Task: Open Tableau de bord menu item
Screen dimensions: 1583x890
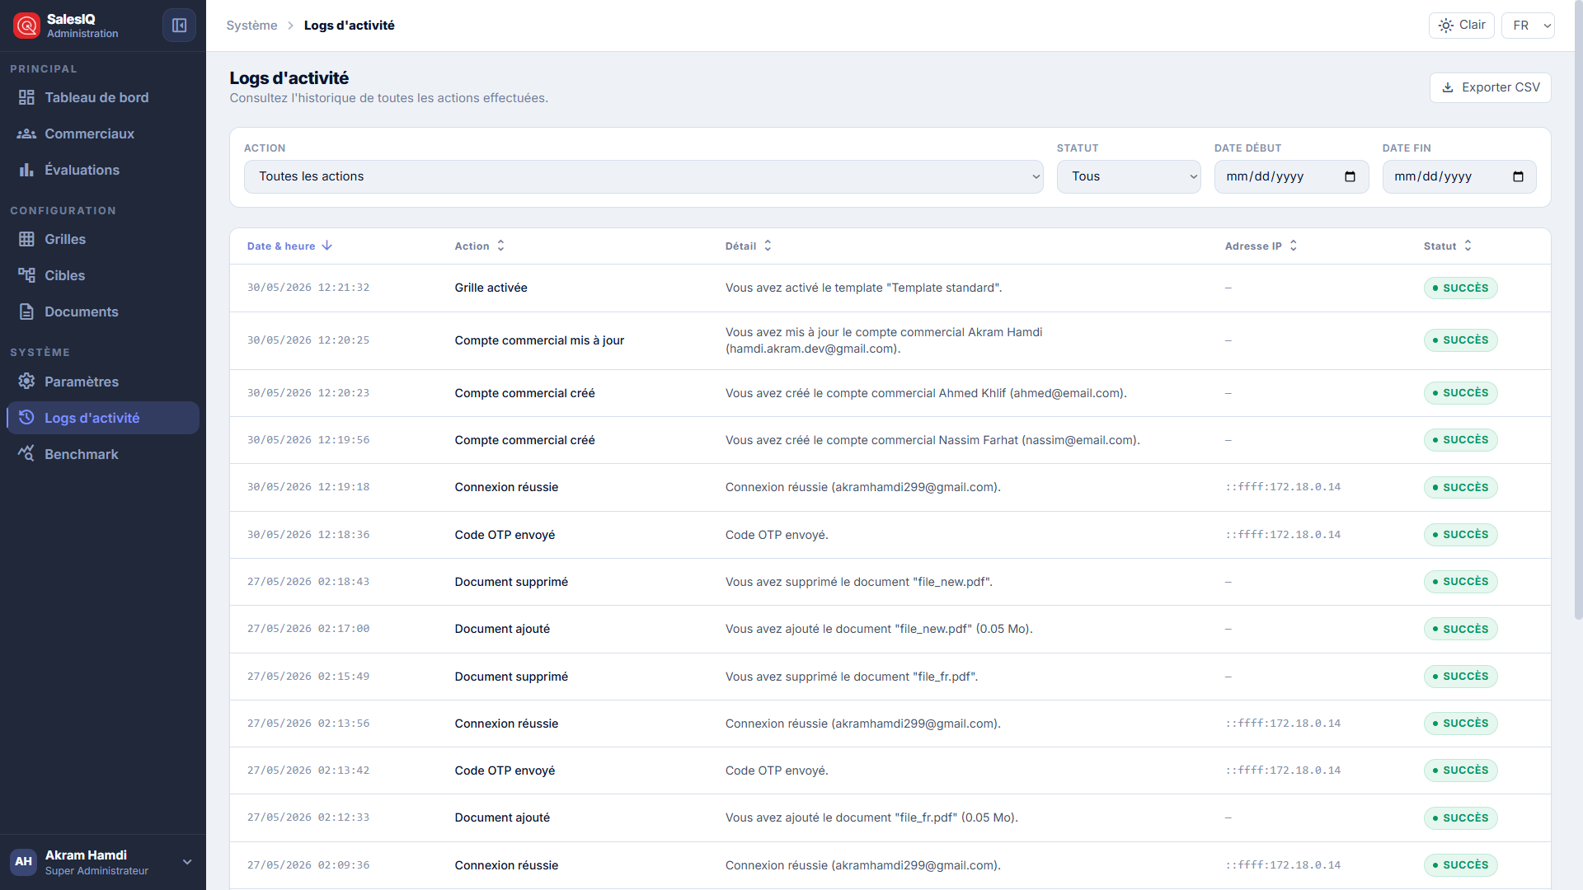Action: point(103,97)
